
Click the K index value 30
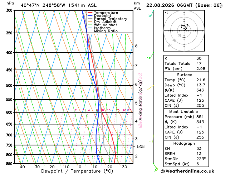pyautogui.click(x=199, y=58)
